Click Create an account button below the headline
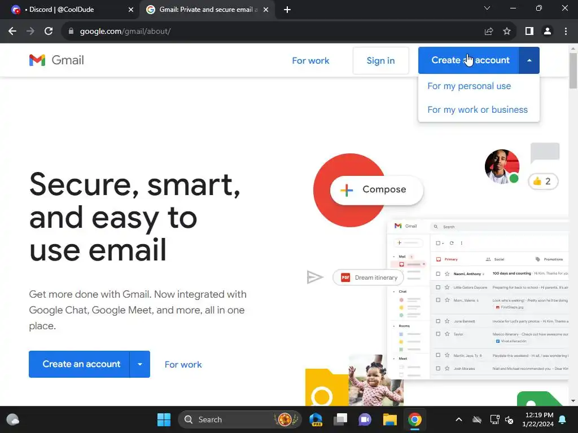Image resolution: width=578 pixels, height=433 pixels. (79, 364)
